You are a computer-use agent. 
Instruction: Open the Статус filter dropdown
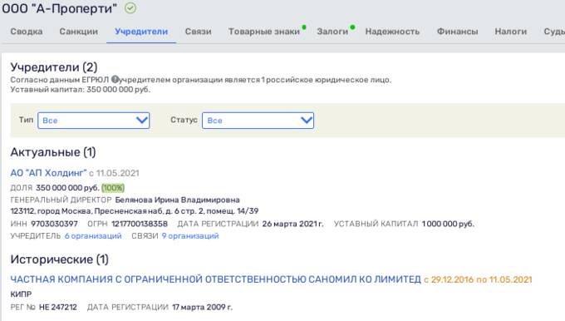coord(258,121)
